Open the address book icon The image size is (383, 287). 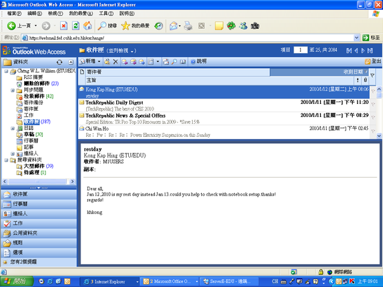pos(183,62)
